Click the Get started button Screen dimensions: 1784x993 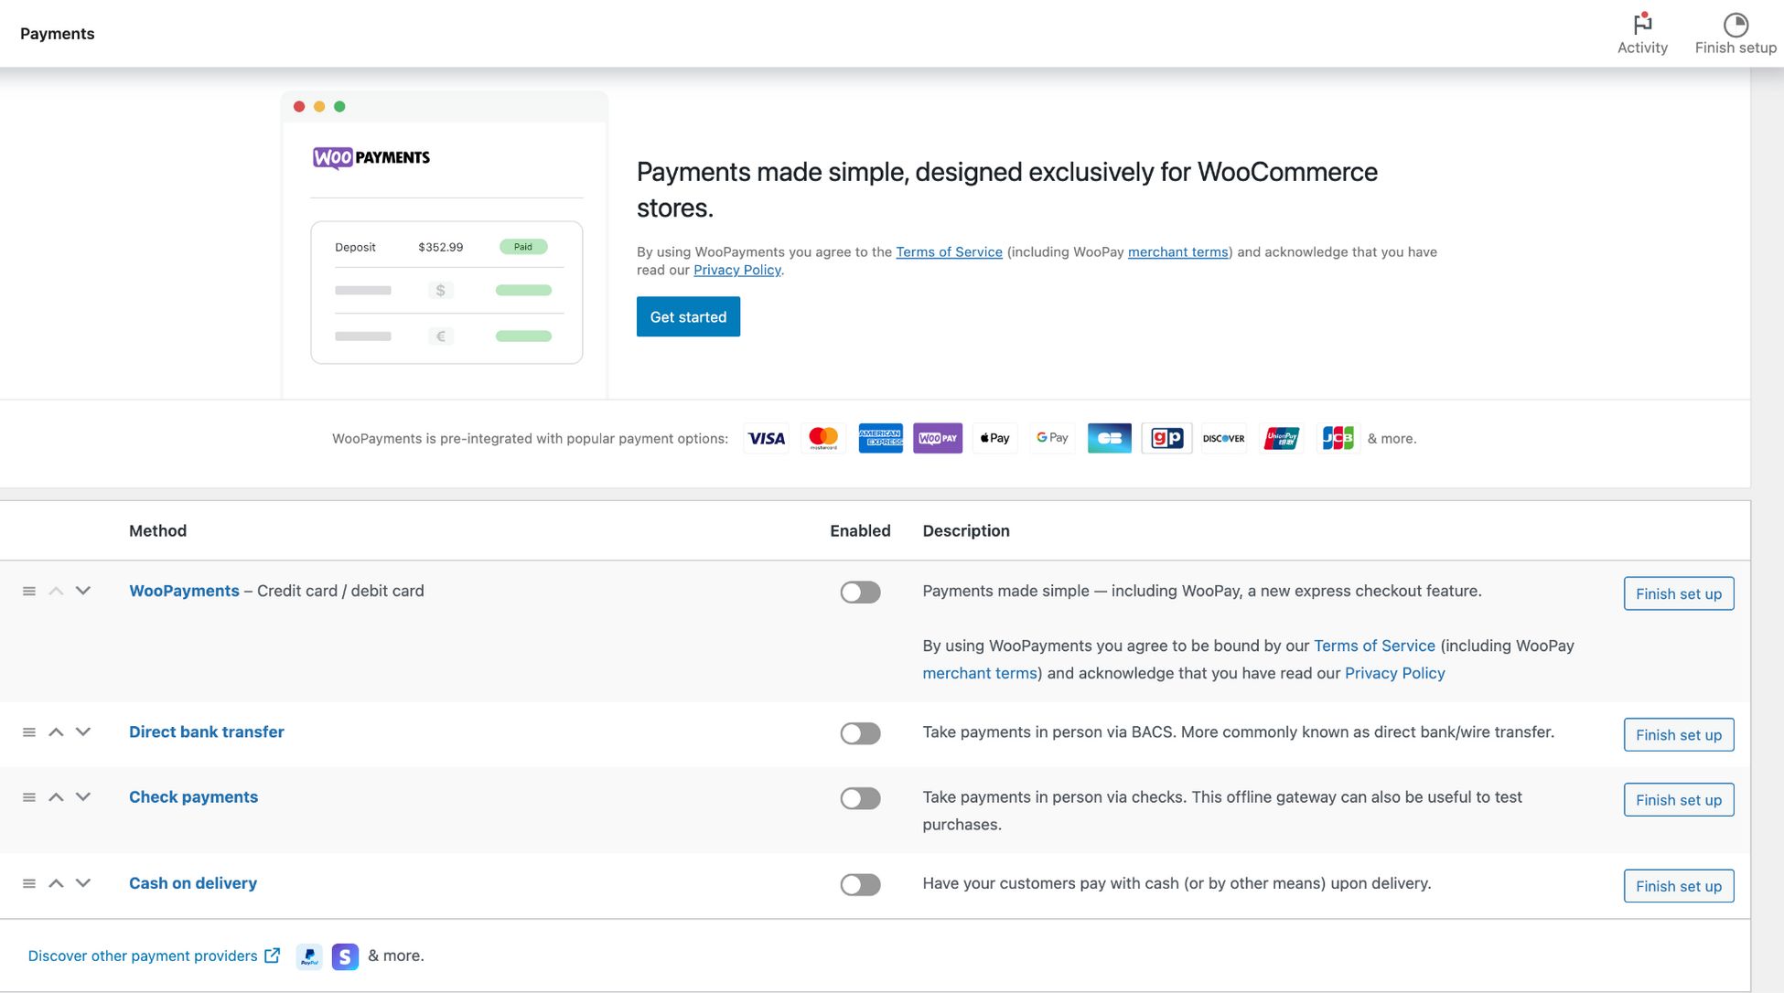point(688,316)
